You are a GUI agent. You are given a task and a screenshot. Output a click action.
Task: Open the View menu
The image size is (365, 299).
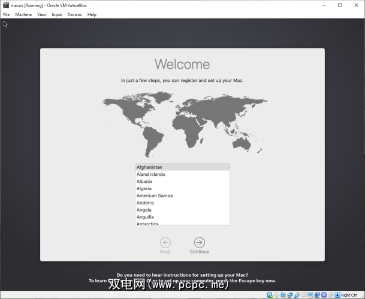pos(41,14)
